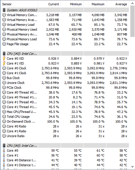Click the System: ASUS X550LD chip icon

point(4,10)
